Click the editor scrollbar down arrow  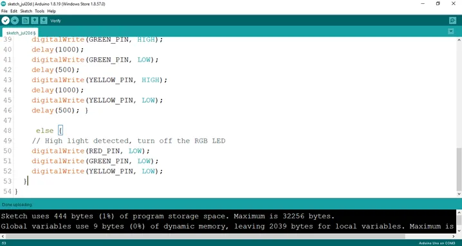click(459, 194)
